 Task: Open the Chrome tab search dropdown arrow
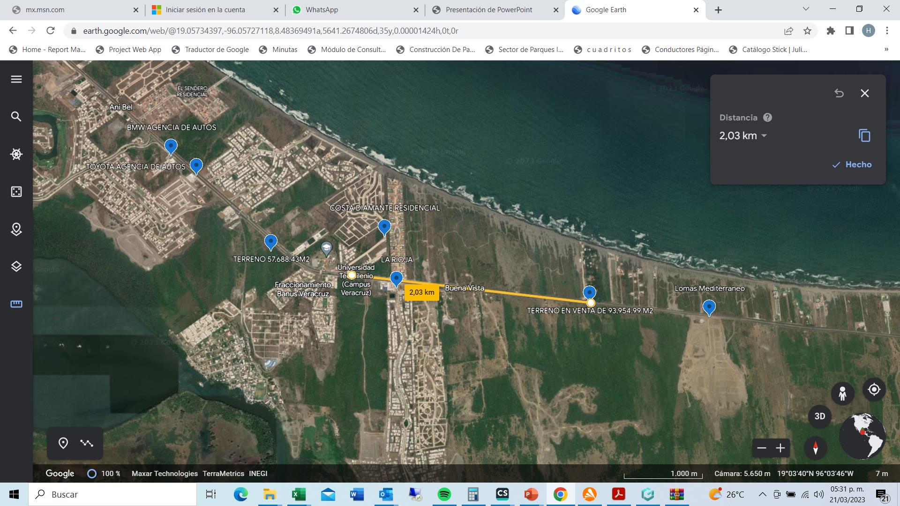[x=806, y=9]
